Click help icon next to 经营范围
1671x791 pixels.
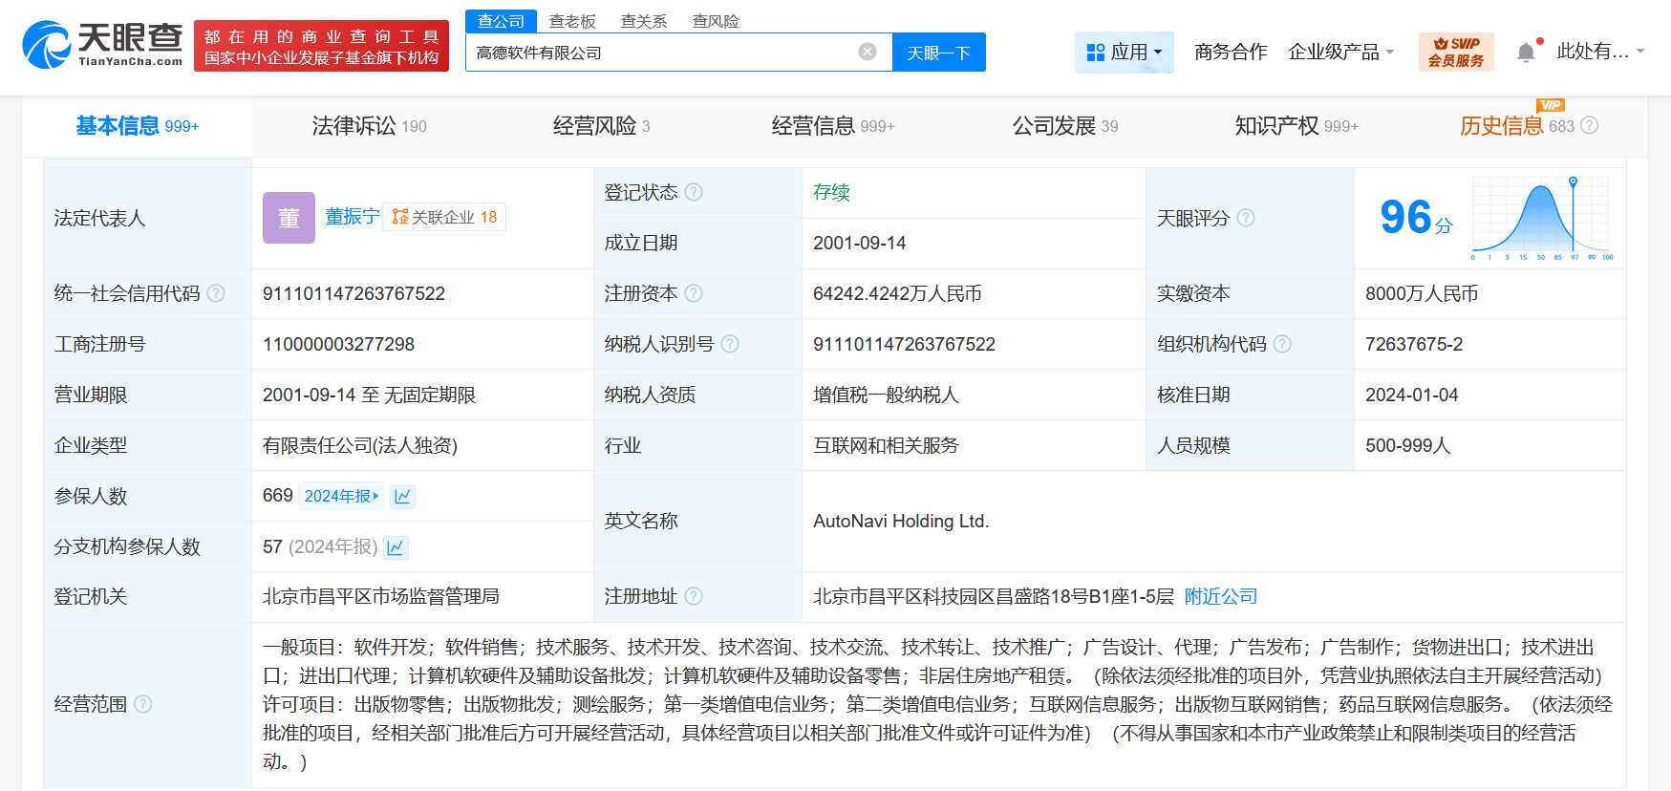click(x=143, y=704)
